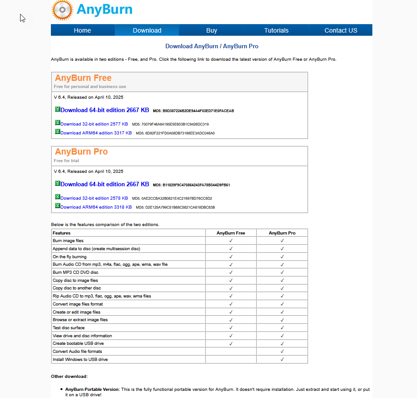
Task: Click the AnyBurn logo text
Action: [x=104, y=9]
